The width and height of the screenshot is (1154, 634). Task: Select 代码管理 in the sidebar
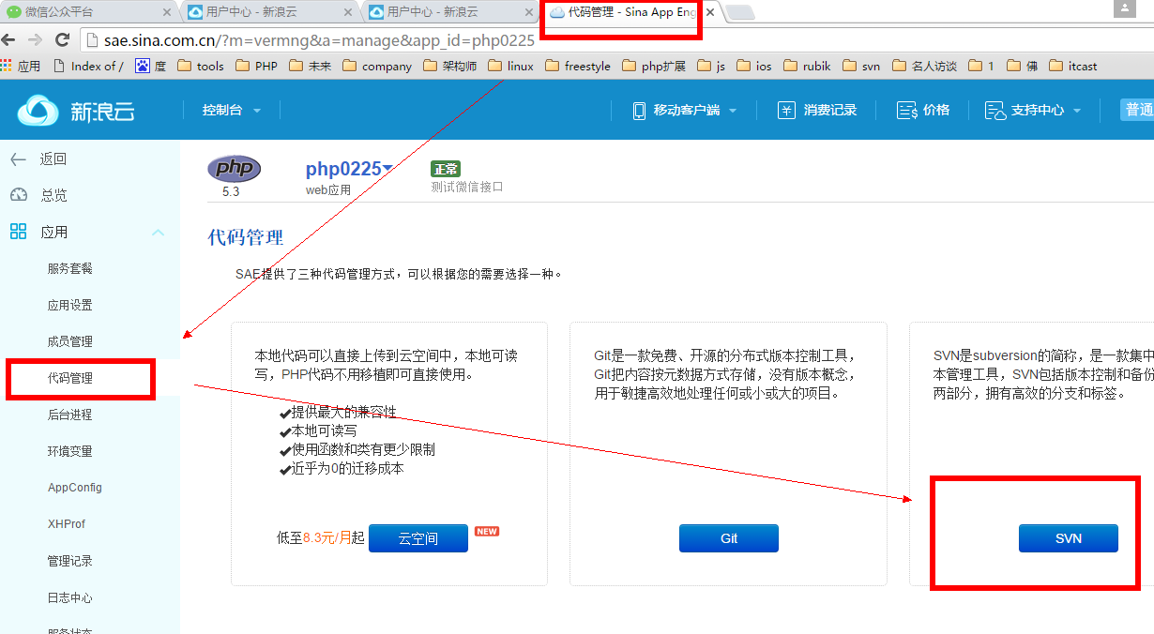point(70,378)
